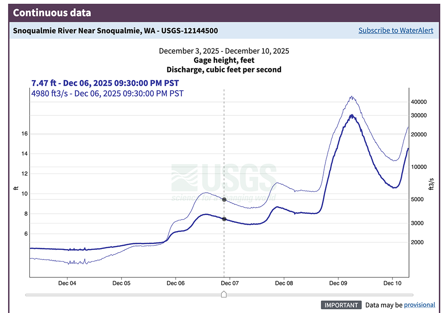Click the dashed cursor line on the chart
Screen dimensions: 447x313
224,156
